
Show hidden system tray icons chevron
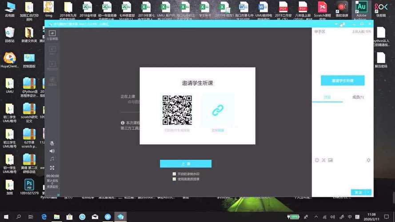tap(316, 217)
